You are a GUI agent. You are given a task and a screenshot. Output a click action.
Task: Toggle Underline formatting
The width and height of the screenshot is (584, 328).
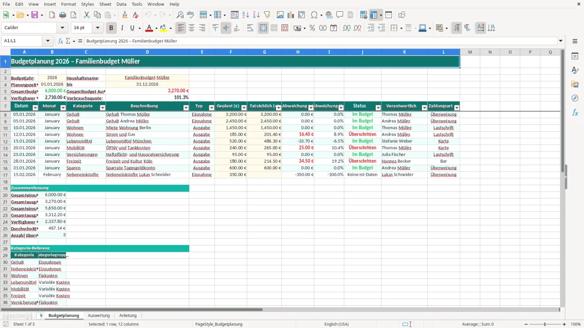132,28
